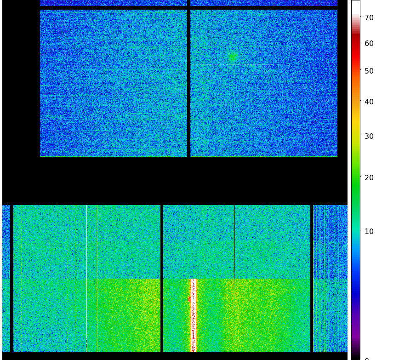Click the red hot spot beside white column

[189, 299]
